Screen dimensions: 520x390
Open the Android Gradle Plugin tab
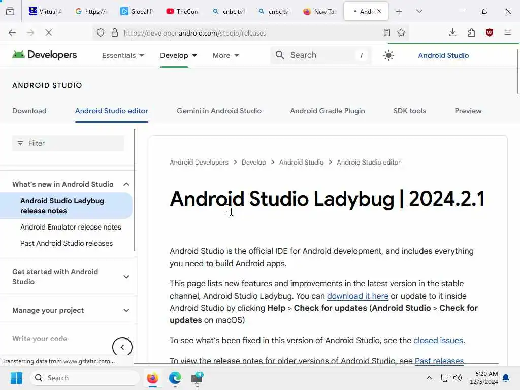[x=328, y=111]
